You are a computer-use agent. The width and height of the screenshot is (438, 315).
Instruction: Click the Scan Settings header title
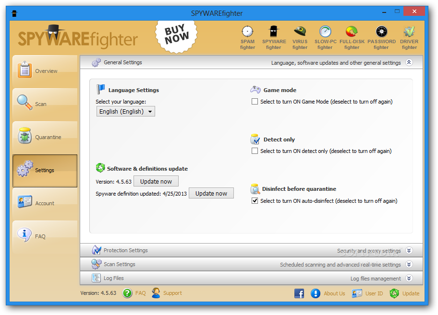click(120, 264)
